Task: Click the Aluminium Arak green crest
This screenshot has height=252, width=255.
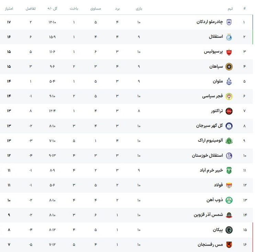Action: pyautogui.click(x=229, y=141)
